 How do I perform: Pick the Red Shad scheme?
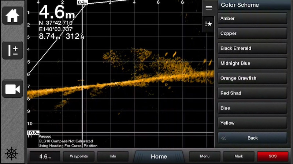pyautogui.click(x=252, y=93)
